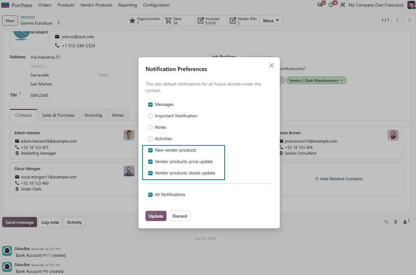Open Sales cart smart button

click(x=179, y=21)
